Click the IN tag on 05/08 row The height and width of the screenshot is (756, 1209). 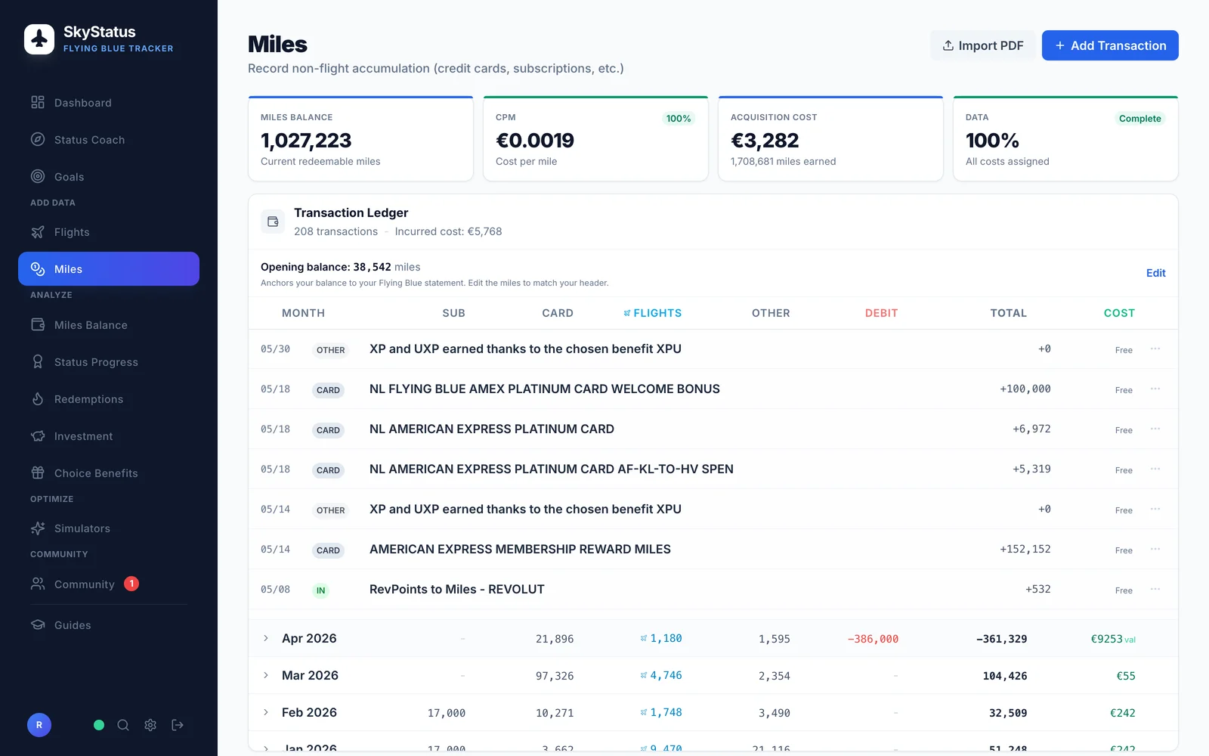(x=321, y=590)
